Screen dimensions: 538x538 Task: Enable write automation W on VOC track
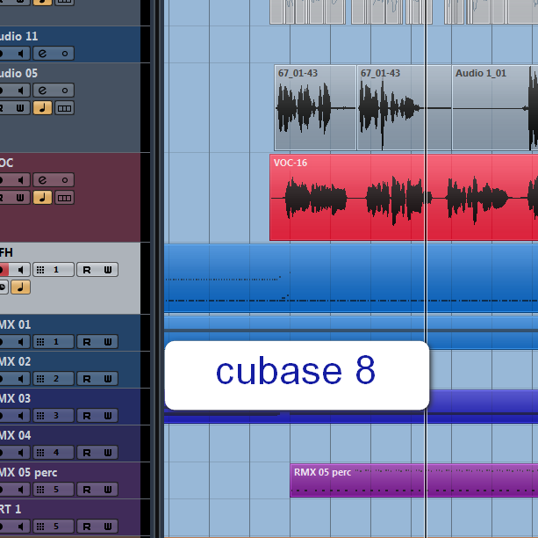(20, 198)
